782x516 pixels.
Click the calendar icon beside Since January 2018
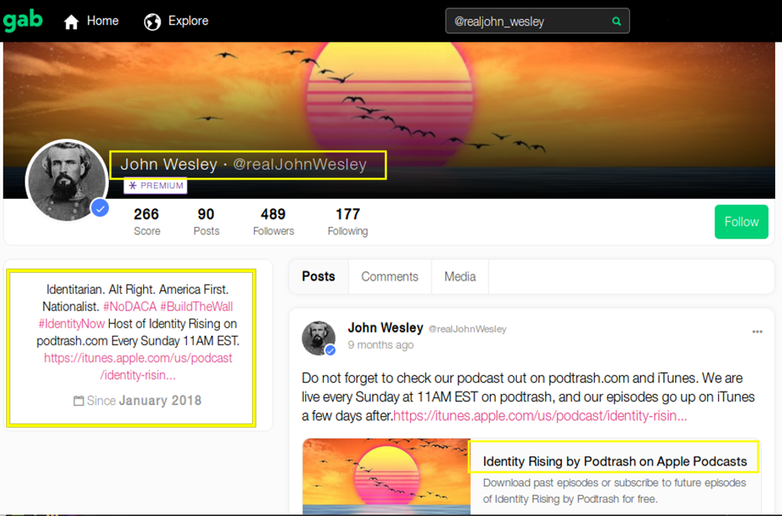79,401
